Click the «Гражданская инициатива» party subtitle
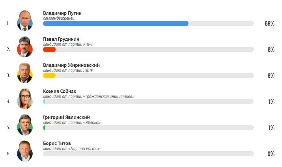This screenshot has width=282, height=167. point(89,96)
